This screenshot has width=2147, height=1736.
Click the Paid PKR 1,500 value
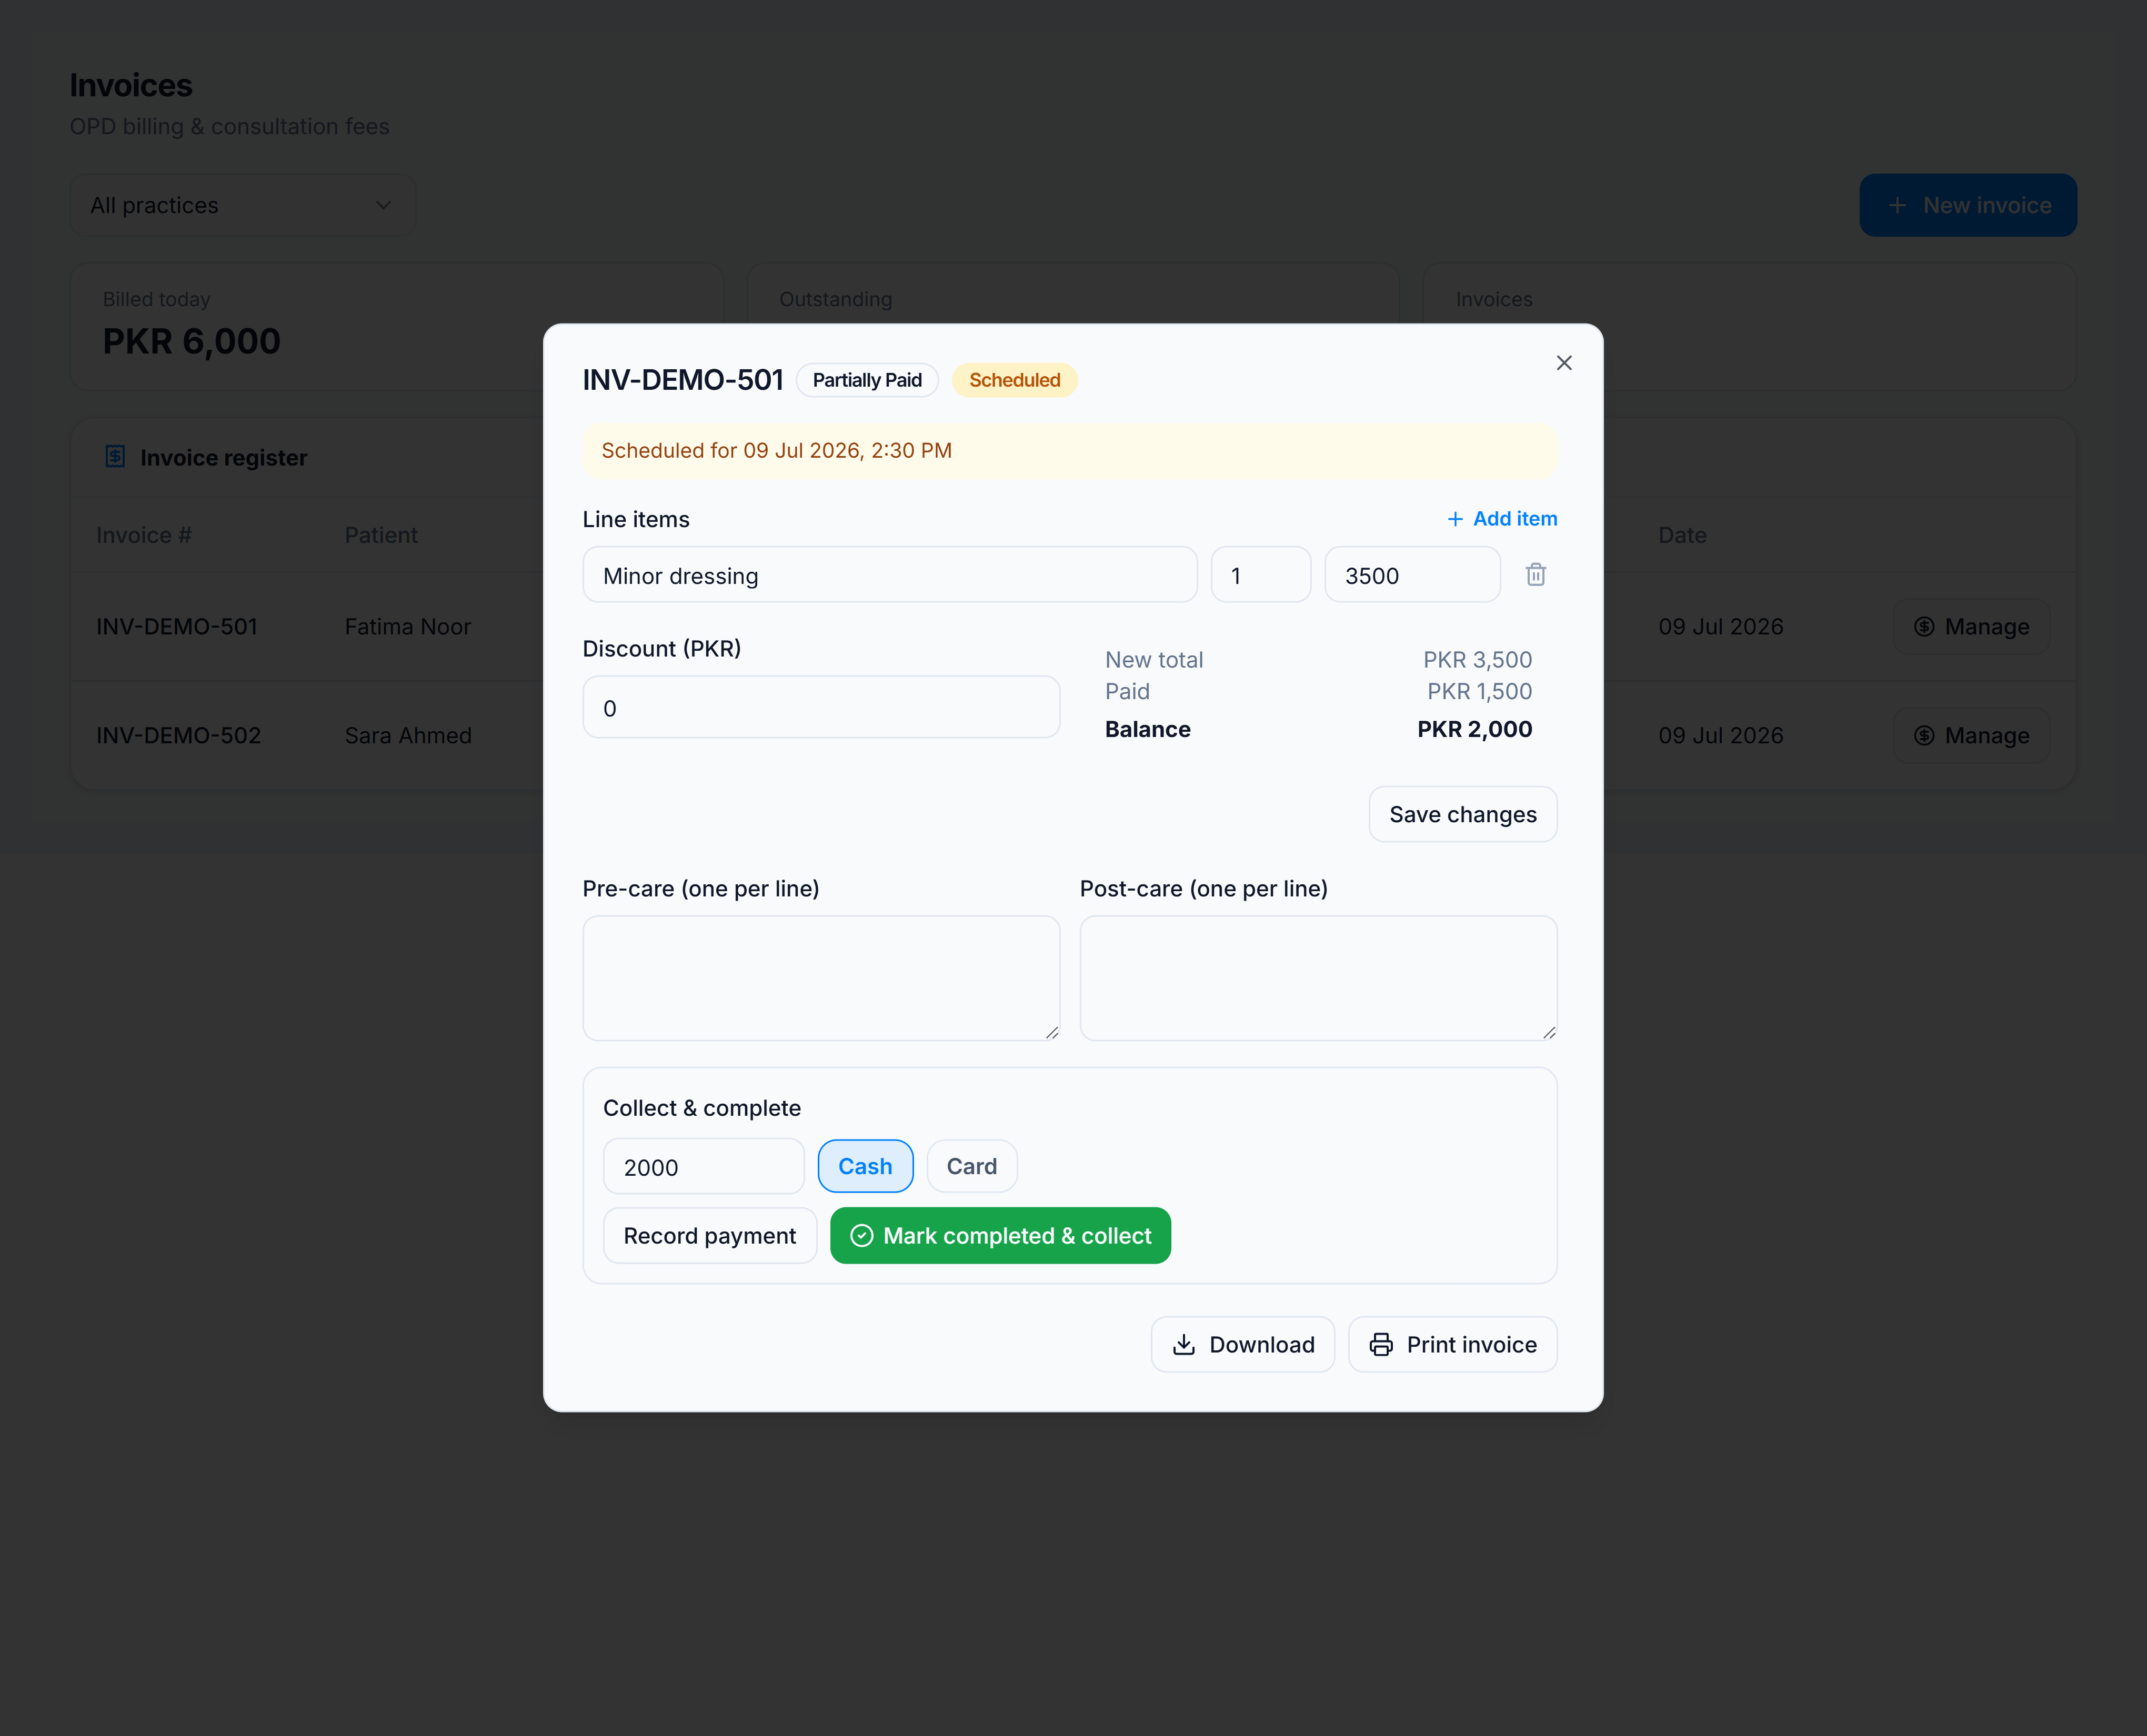click(1480, 691)
